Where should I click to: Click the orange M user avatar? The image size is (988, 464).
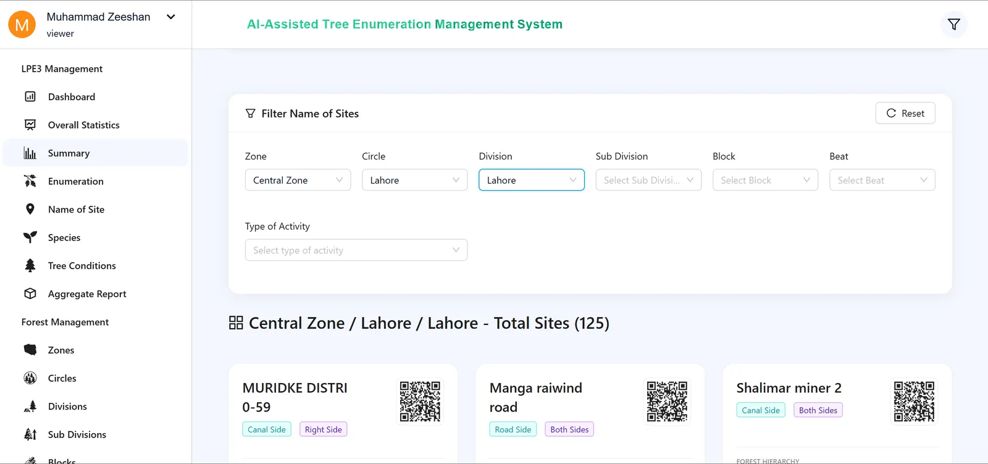[x=22, y=25]
